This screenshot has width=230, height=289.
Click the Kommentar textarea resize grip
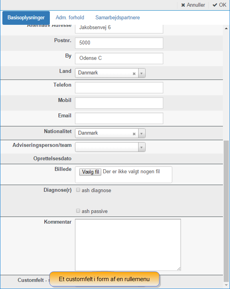point(179,269)
